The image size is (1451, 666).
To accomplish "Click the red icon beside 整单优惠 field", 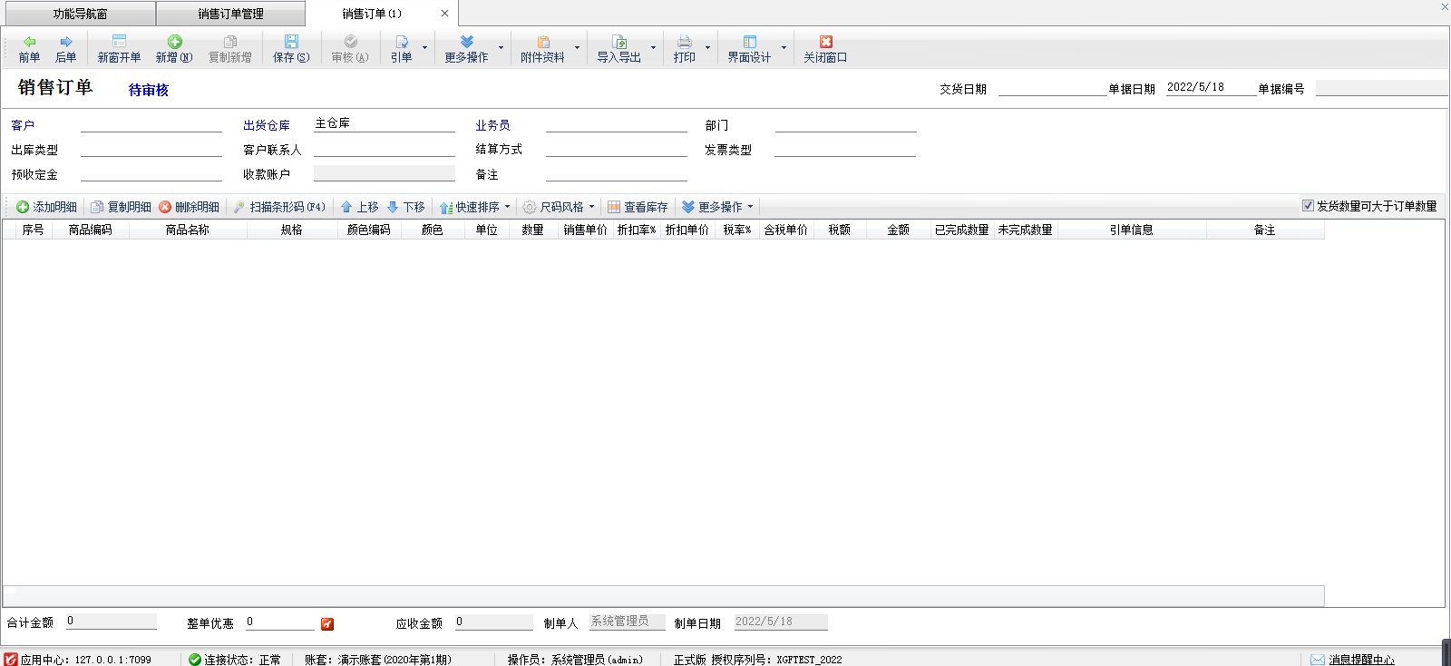I will 327,624.
